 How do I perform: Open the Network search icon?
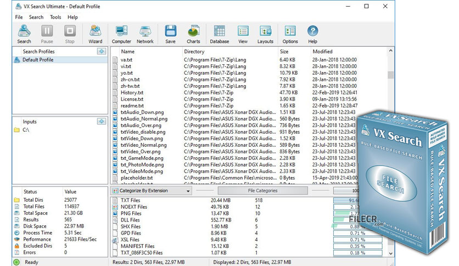145,34
